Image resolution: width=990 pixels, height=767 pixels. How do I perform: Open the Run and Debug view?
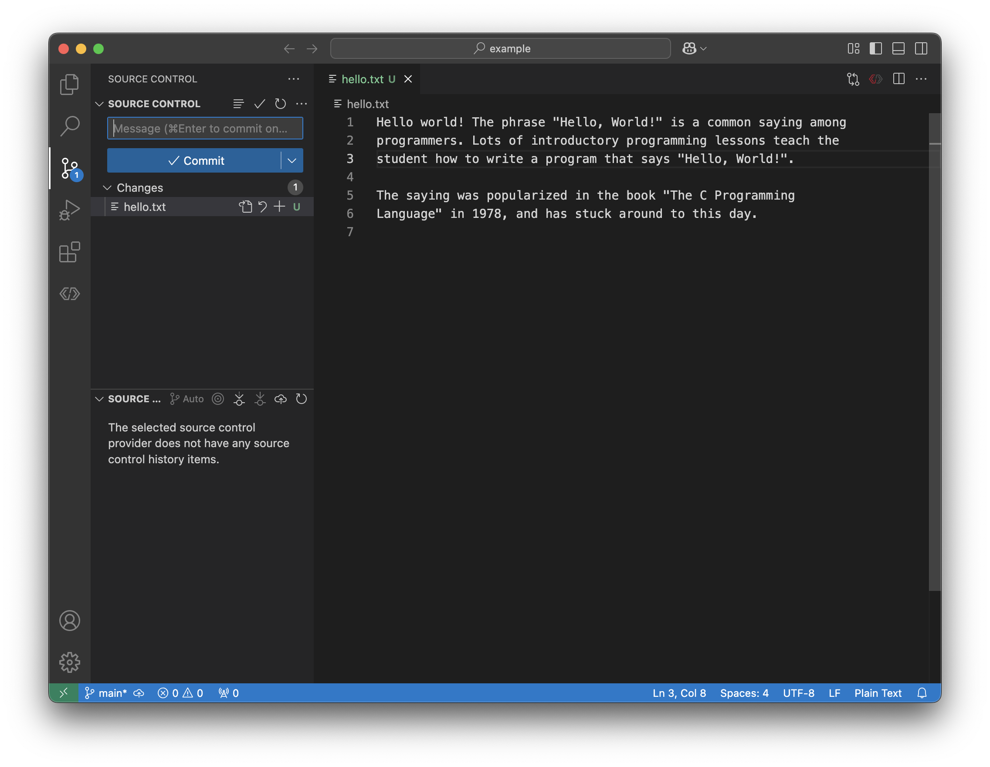(69, 210)
